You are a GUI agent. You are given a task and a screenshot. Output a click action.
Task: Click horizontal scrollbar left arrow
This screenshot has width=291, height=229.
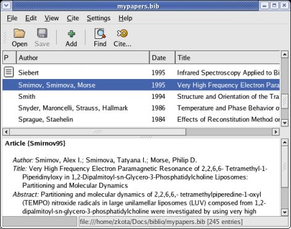click(6, 131)
